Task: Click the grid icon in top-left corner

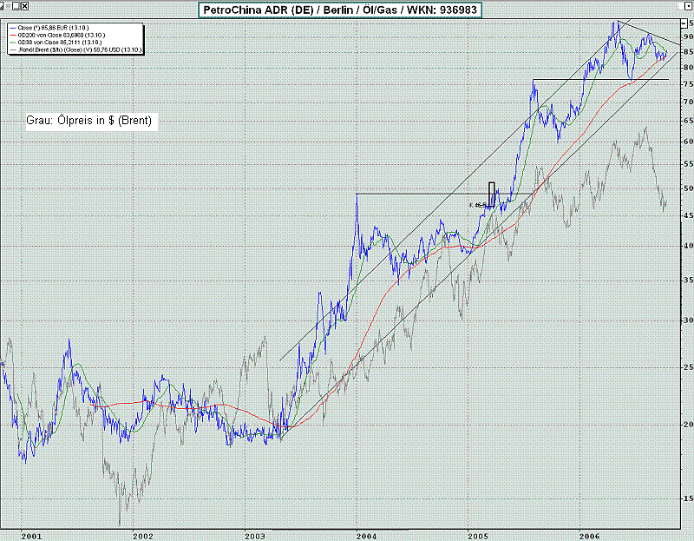Action: point(6,6)
